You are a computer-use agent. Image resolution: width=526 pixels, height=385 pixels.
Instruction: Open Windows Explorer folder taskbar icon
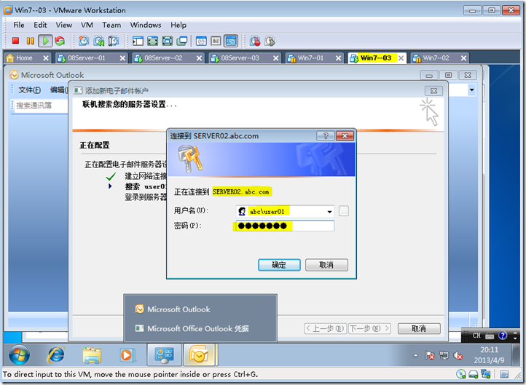[92, 355]
